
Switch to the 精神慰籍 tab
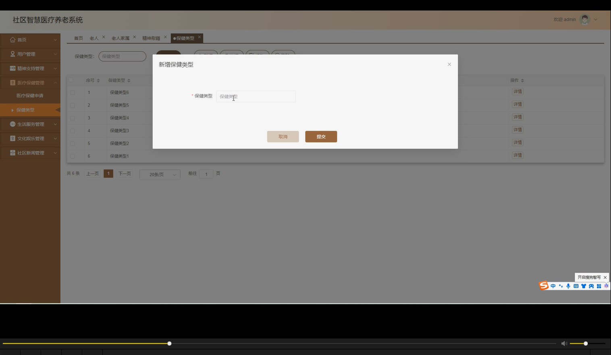click(x=151, y=38)
